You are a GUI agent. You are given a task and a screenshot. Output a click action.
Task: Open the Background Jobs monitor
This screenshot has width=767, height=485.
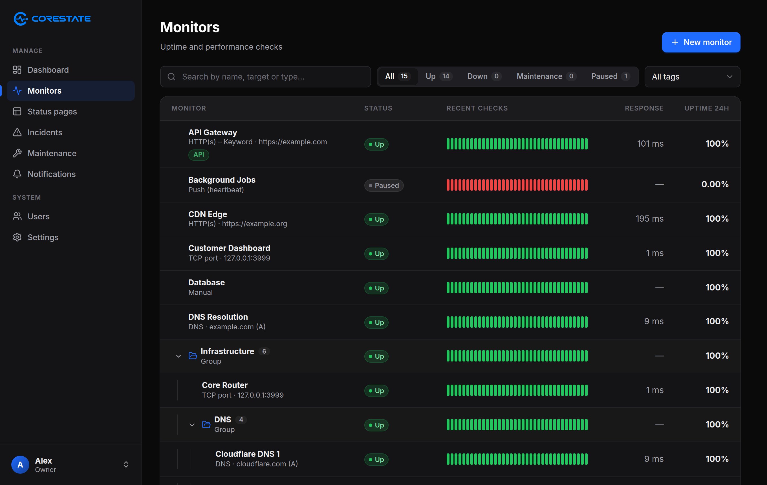(x=222, y=180)
